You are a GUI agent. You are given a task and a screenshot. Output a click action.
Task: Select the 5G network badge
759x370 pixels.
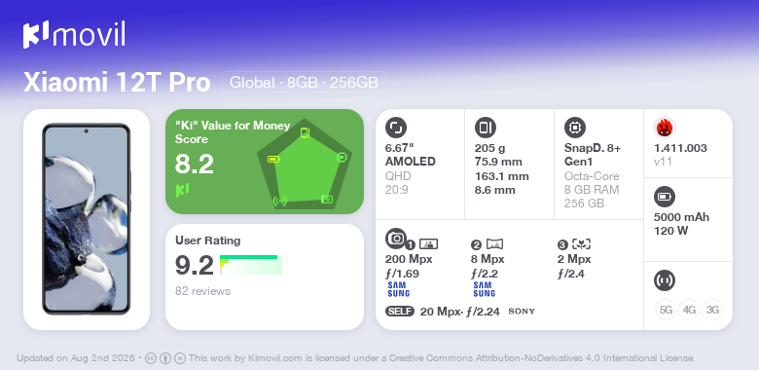click(x=666, y=310)
